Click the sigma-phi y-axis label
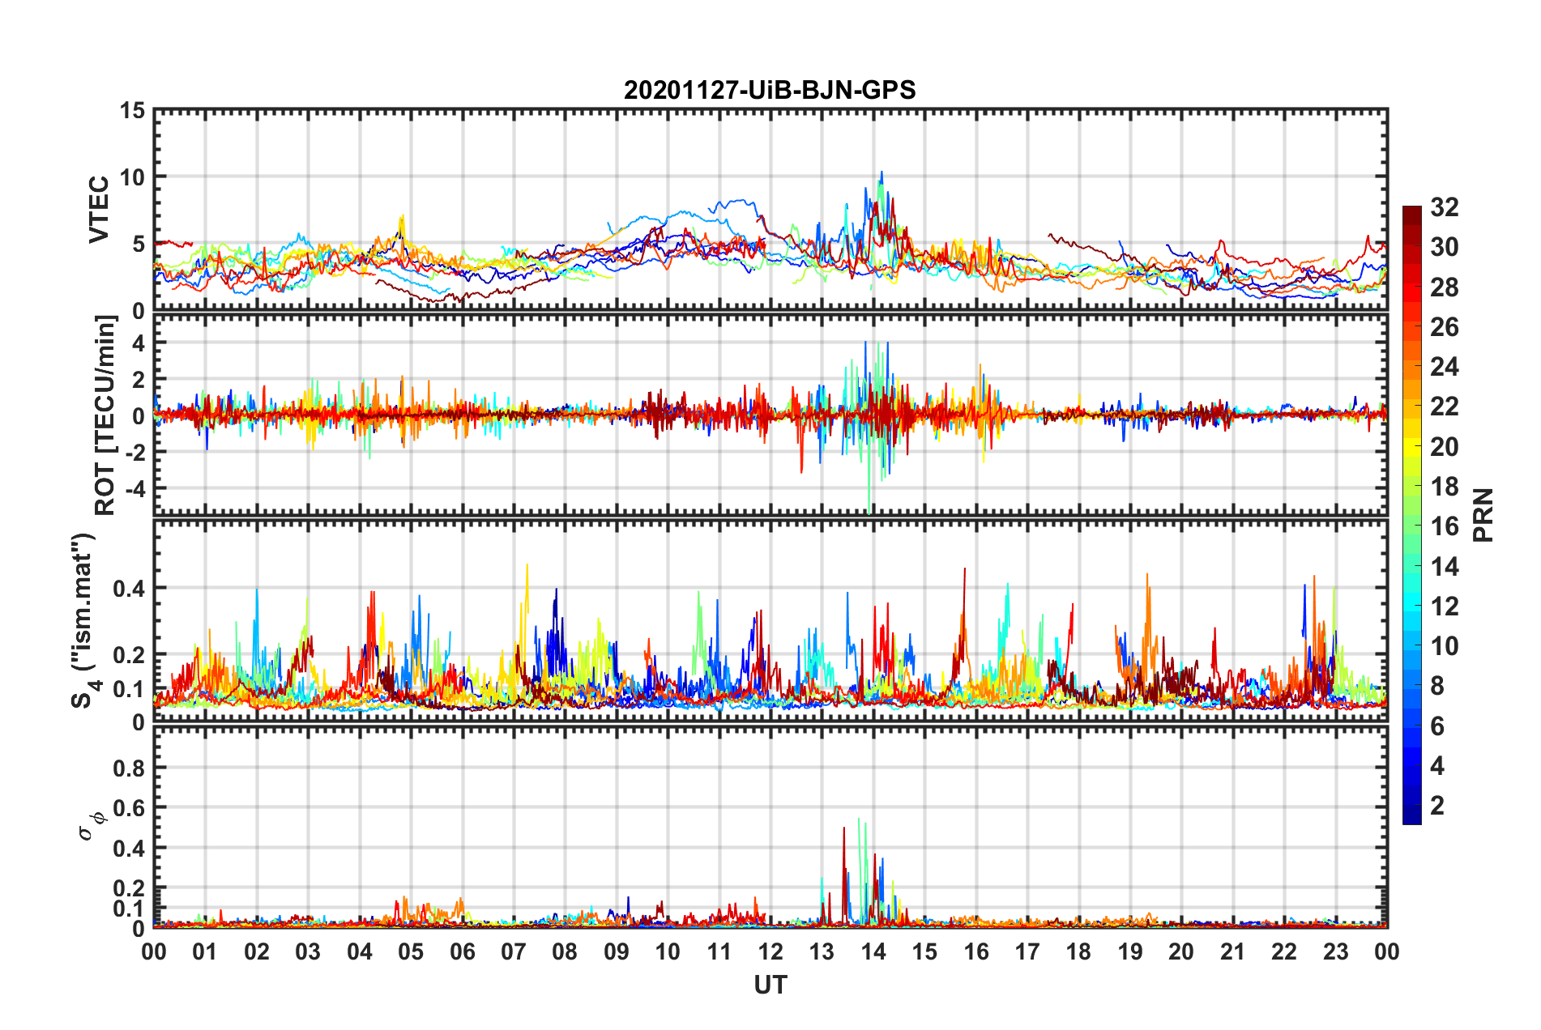The height and width of the screenshot is (1030, 1541). (91, 827)
